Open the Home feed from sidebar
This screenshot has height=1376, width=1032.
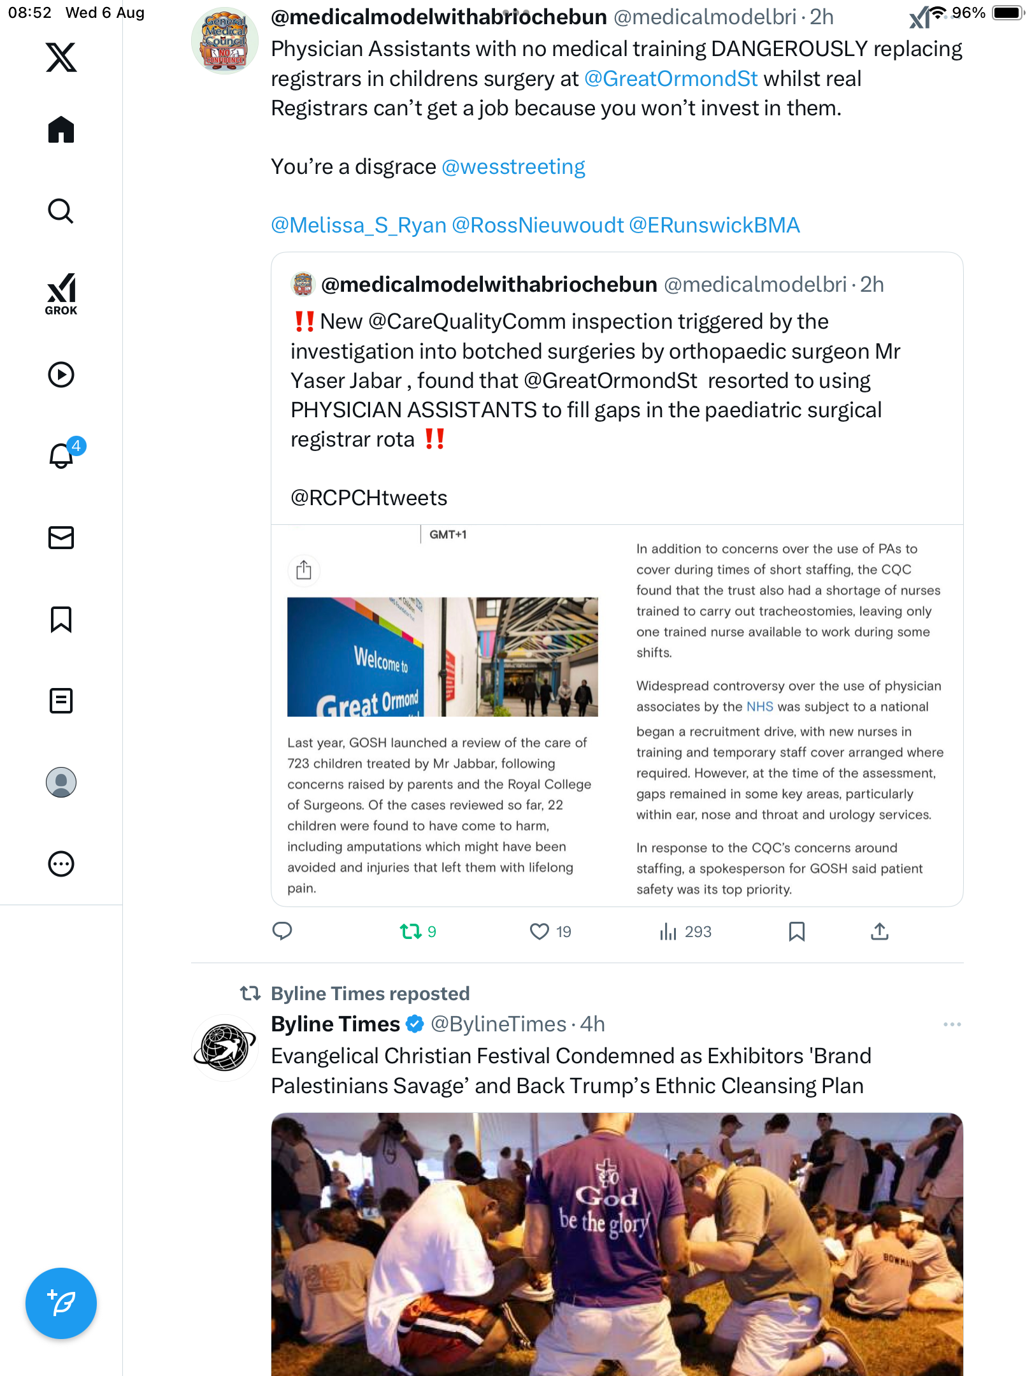tap(61, 129)
